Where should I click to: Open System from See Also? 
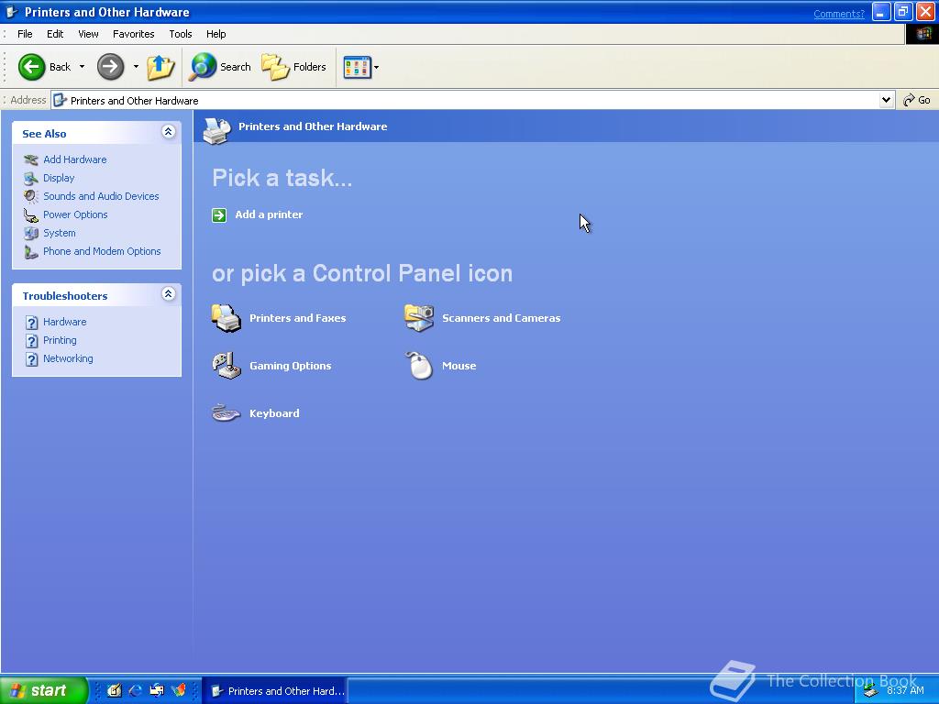pos(60,233)
